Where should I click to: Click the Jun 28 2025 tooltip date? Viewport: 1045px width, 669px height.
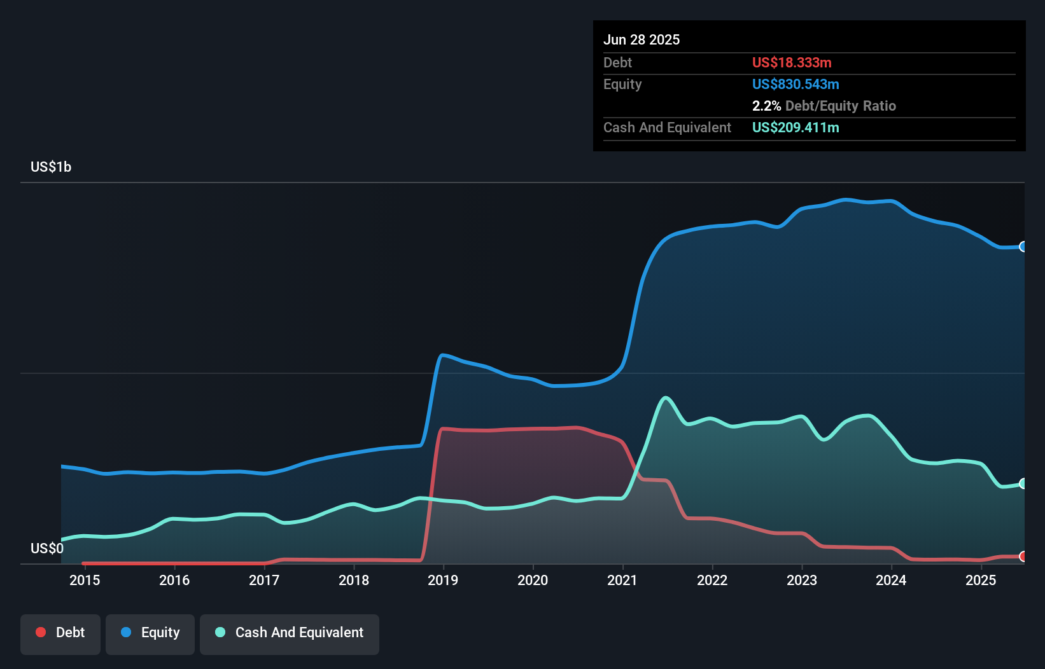pyautogui.click(x=642, y=39)
